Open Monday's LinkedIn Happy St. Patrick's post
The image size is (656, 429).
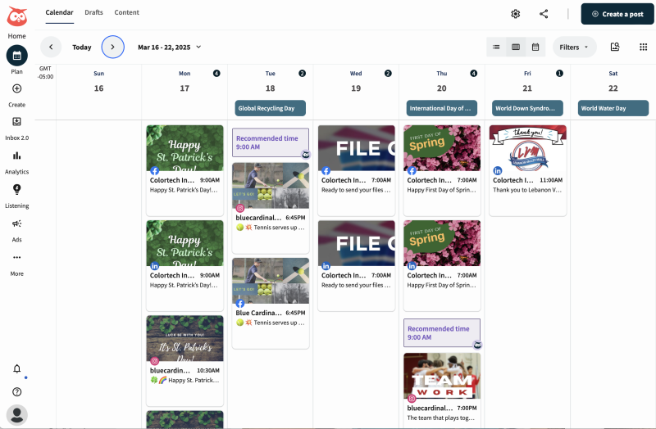(184, 265)
